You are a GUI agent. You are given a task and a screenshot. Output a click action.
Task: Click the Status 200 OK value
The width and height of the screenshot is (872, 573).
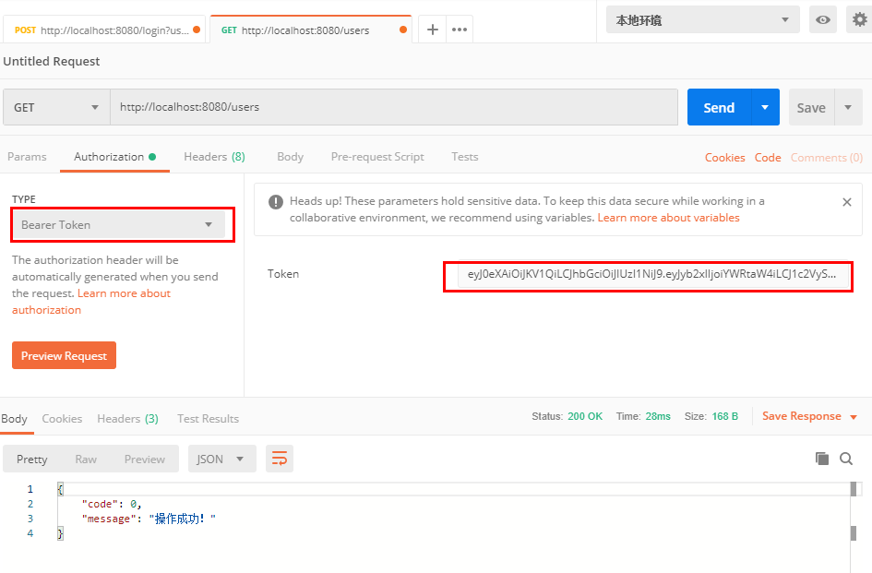[x=584, y=416]
